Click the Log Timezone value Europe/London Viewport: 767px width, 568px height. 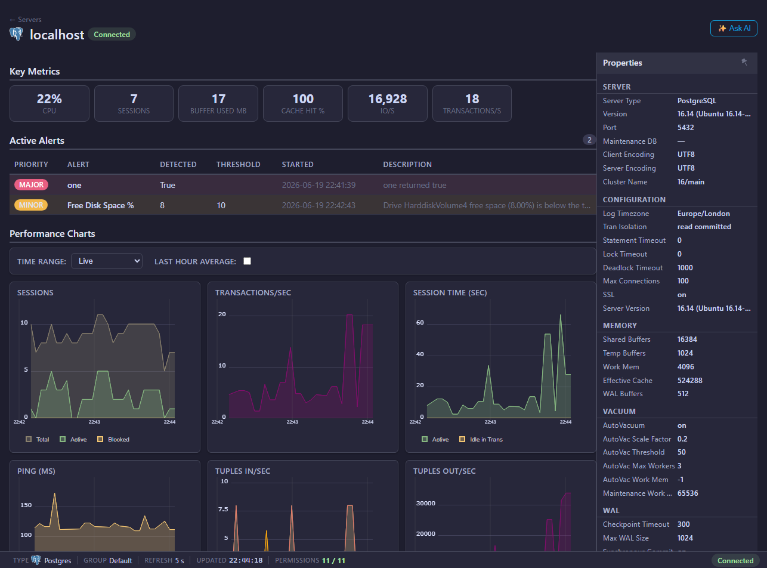[704, 214]
